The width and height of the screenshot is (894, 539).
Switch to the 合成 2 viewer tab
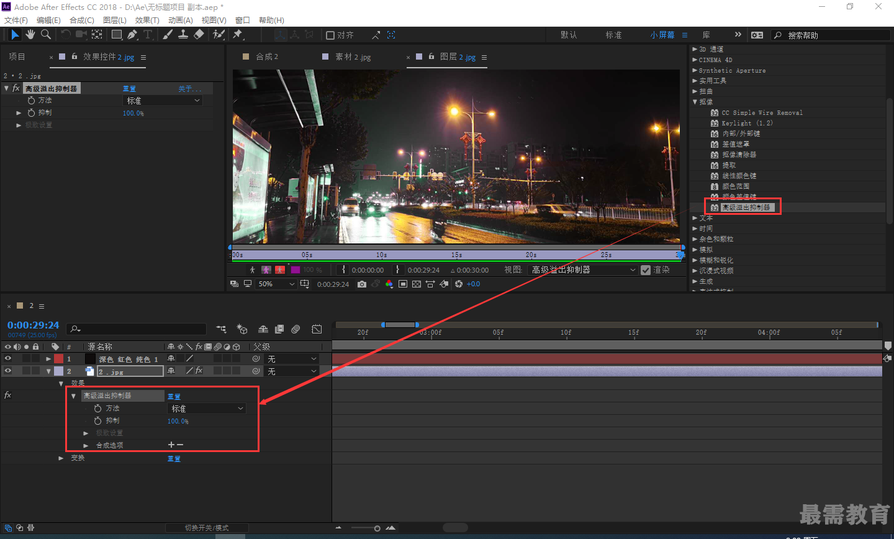tap(267, 57)
